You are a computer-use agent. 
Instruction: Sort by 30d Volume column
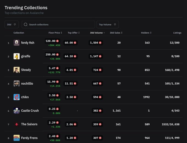(x=97, y=33)
